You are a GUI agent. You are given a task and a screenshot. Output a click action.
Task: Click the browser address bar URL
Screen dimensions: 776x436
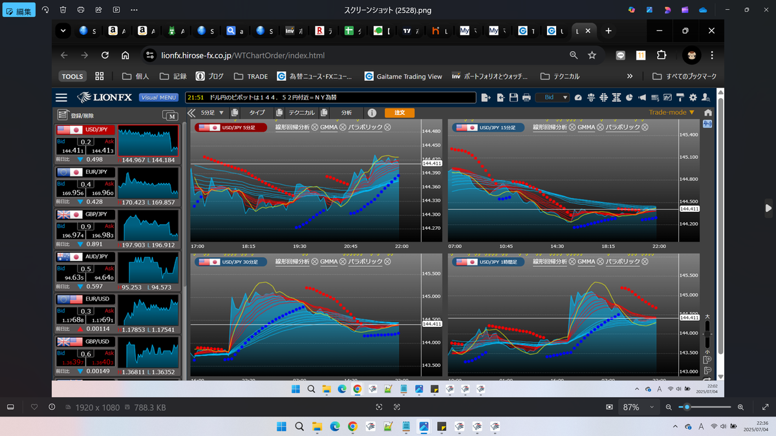coord(242,56)
